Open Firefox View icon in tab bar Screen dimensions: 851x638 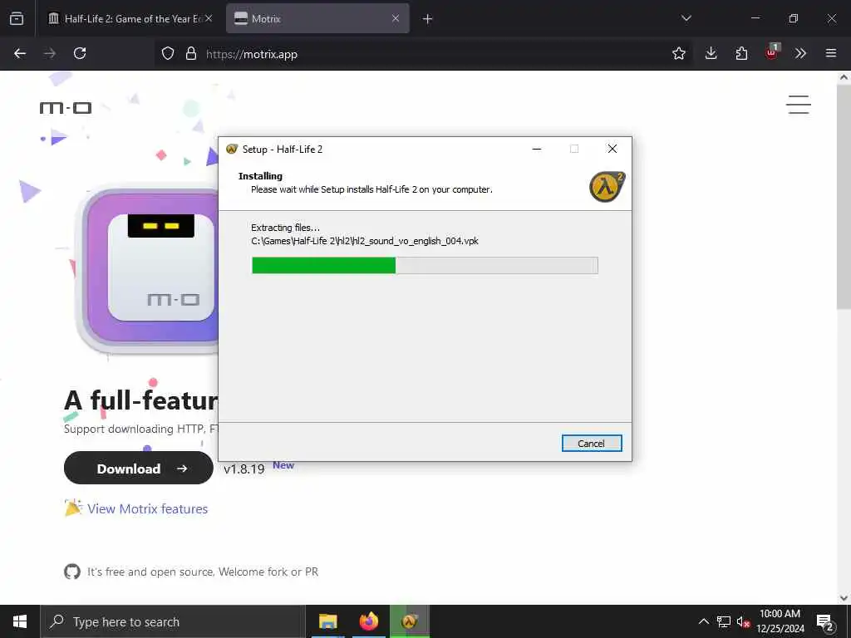17,19
